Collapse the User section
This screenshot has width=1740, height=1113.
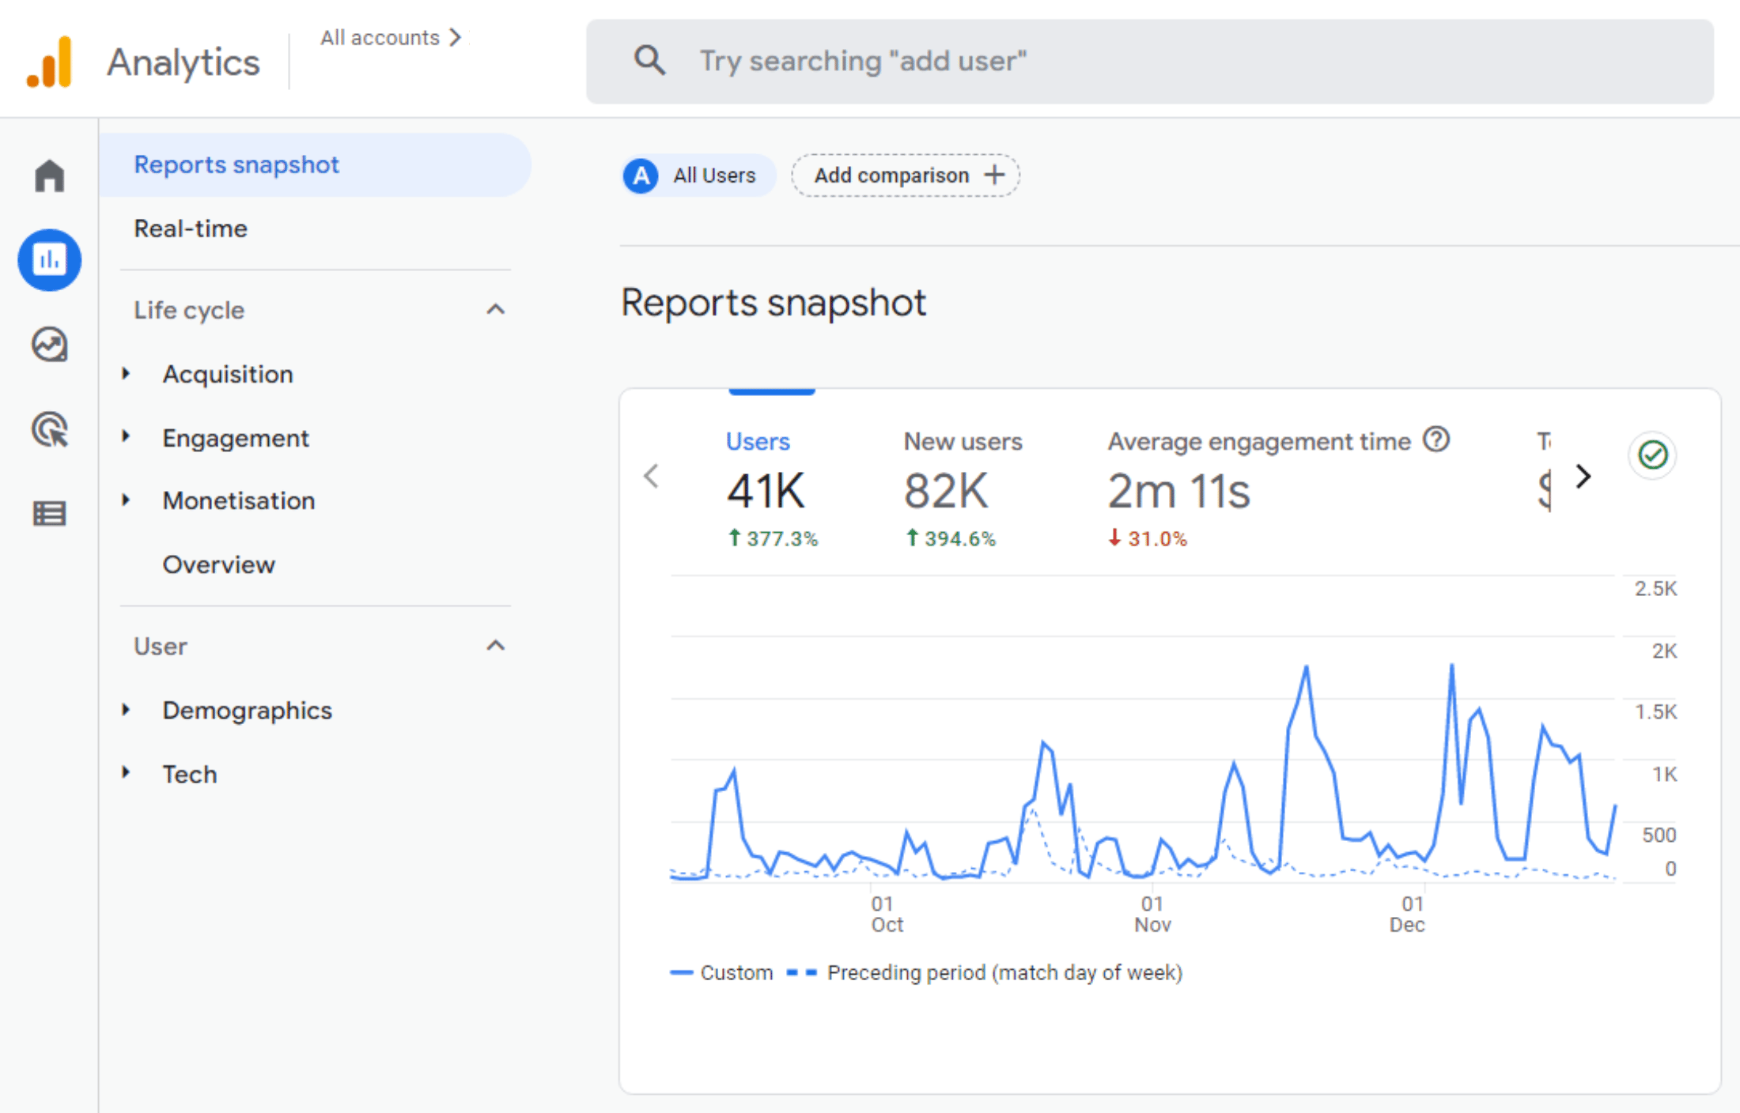pyautogui.click(x=495, y=646)
